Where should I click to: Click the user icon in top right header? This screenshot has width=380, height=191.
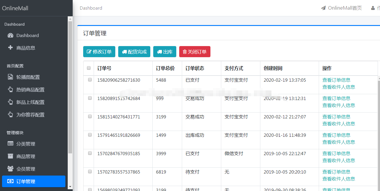pos(373,8)
